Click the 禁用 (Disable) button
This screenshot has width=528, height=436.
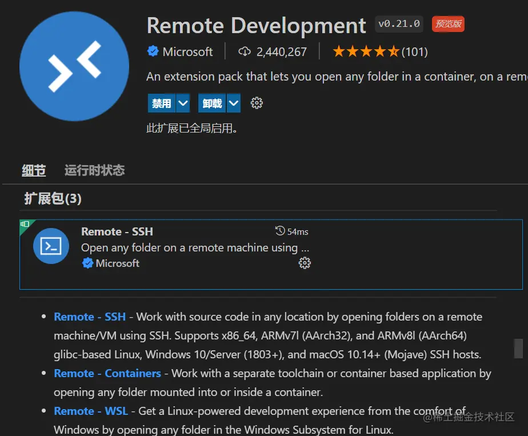[162, 103]
